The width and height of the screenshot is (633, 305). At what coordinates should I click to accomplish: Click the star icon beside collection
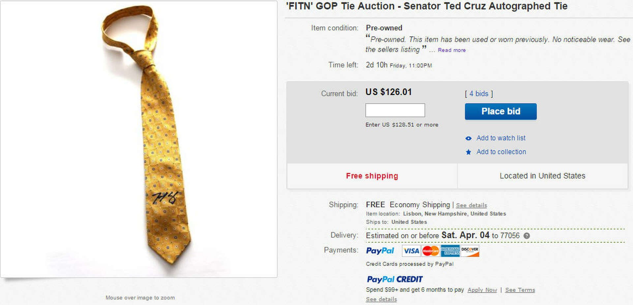468,152
